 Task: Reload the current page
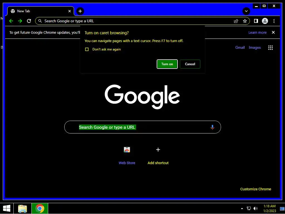click(x=29, y=21)
